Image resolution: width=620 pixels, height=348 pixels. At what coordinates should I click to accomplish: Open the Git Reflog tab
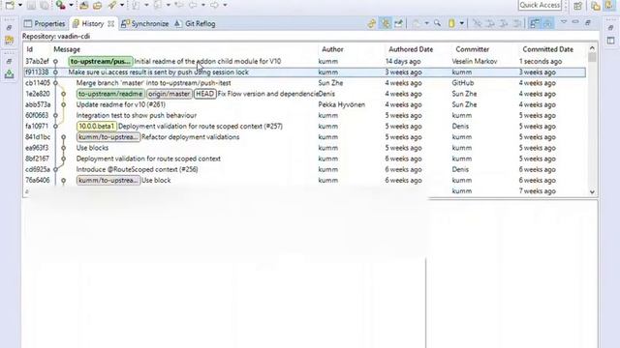point(195,23)
